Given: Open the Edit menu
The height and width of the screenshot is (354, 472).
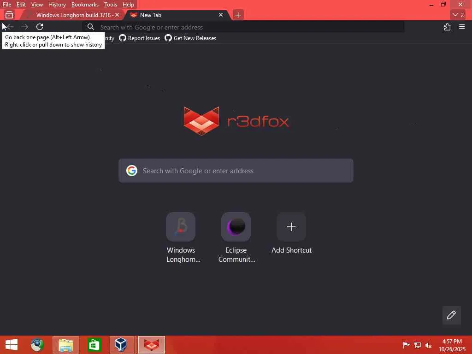Looking at the screenshot, I should click(21, 5).
